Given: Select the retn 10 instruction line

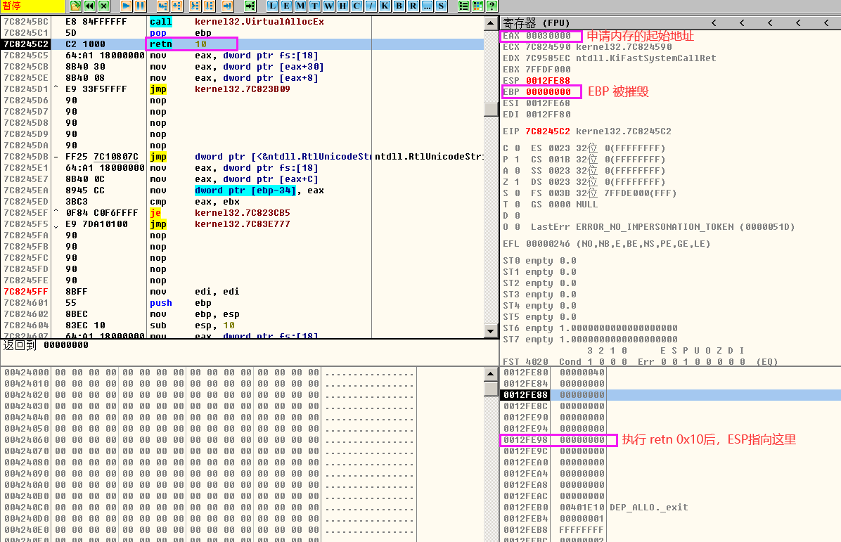Looking at the screenshot, I should click(x=211, y=44).
